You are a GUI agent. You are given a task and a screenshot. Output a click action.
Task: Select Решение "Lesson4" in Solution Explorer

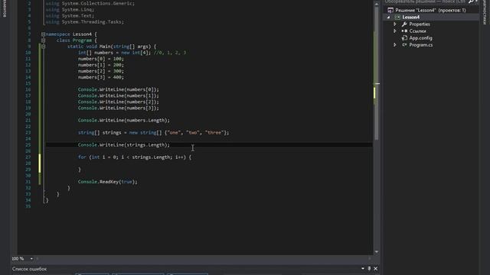pos(431,10)
